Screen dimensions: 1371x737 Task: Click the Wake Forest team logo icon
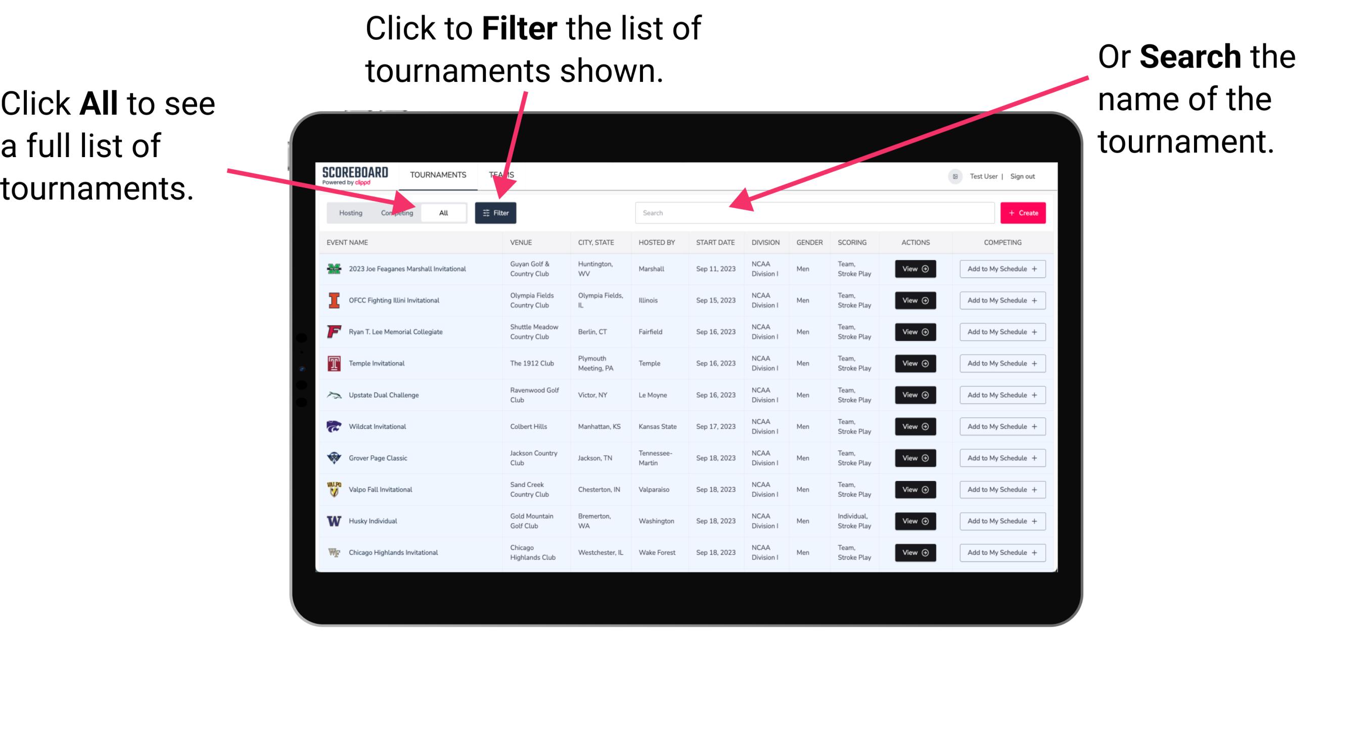pyautogui.click(x=333, y=552)
